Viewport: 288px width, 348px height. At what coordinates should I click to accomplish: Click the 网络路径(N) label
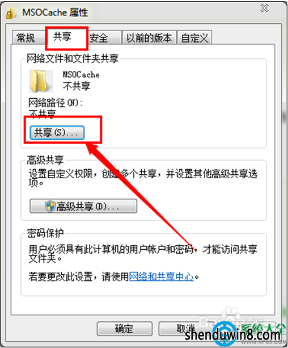[x=56, y=103]
